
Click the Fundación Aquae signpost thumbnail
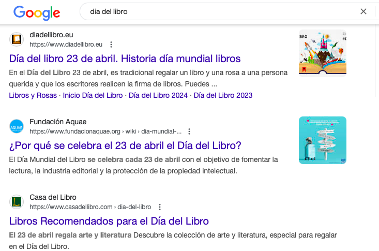323,140
